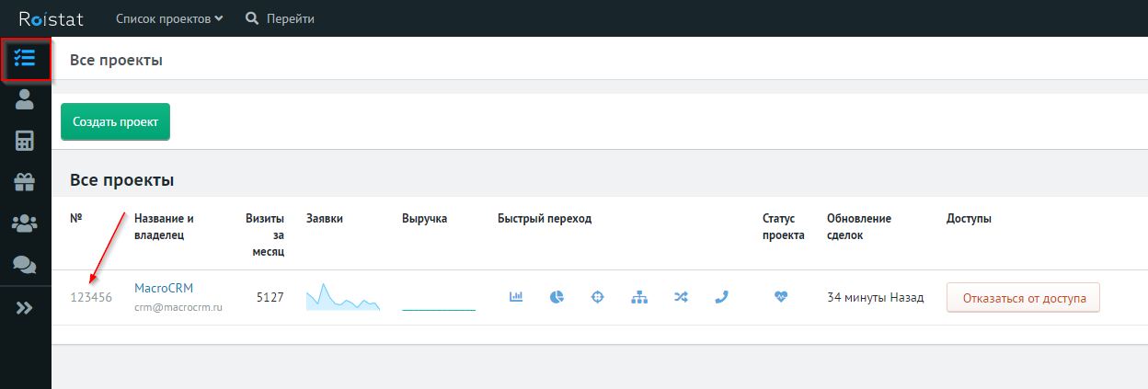Open pie chart quick link icon
The height and width of the screenshot is (389, 1148).
[x=557, y=297]
